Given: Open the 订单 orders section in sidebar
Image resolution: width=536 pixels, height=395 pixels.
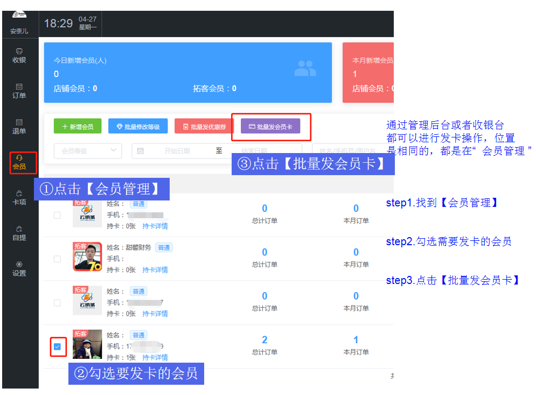Looking at the screenshot, I should pyautogui.click(x=19, y=91).
